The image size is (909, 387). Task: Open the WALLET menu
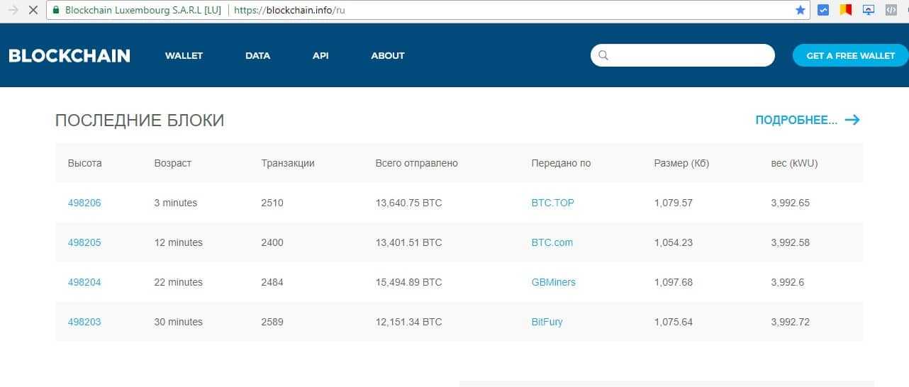point(184,56)
